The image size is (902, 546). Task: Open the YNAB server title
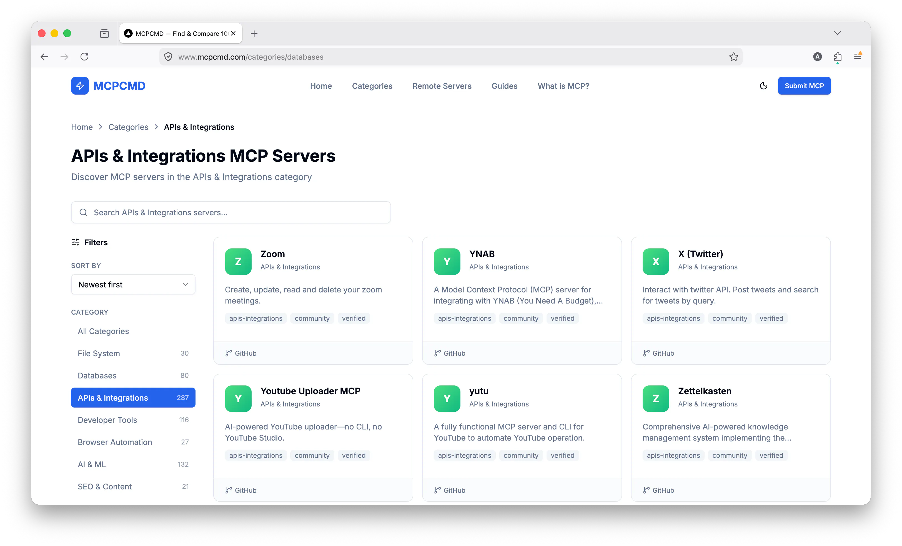(x=482, y=254)
